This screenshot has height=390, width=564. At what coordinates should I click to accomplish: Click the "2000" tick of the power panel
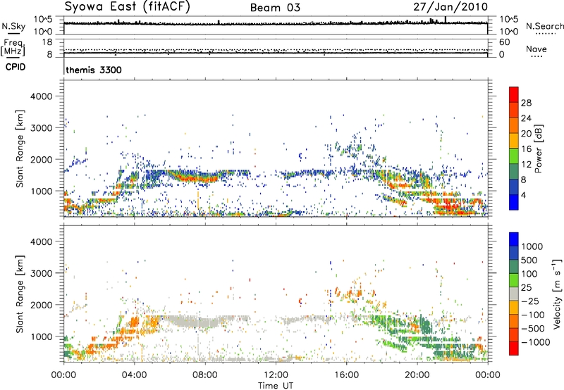click(x=41, y=159)
